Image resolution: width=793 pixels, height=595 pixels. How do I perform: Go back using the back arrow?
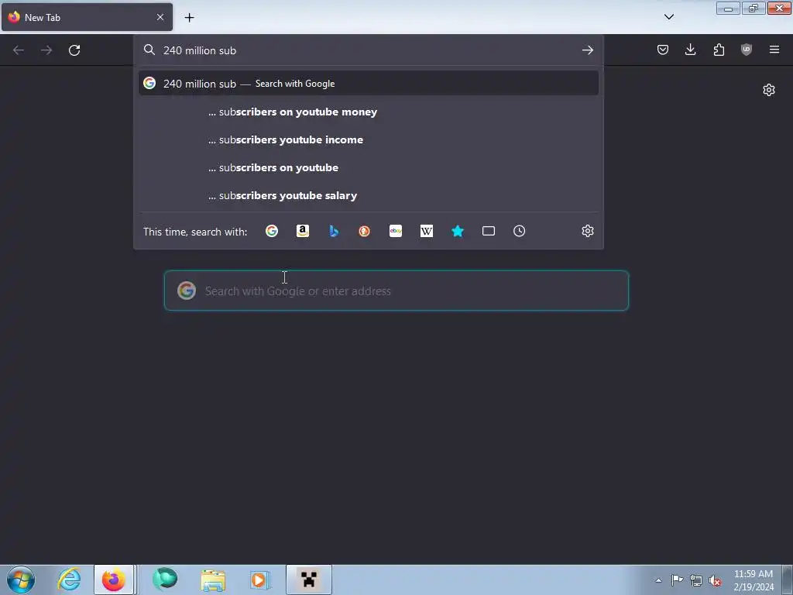(x=19, y=50)
